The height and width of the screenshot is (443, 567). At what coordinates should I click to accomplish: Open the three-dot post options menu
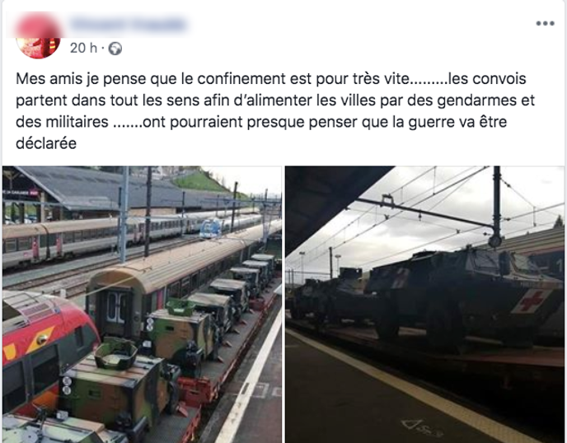[x=545, y=24]
